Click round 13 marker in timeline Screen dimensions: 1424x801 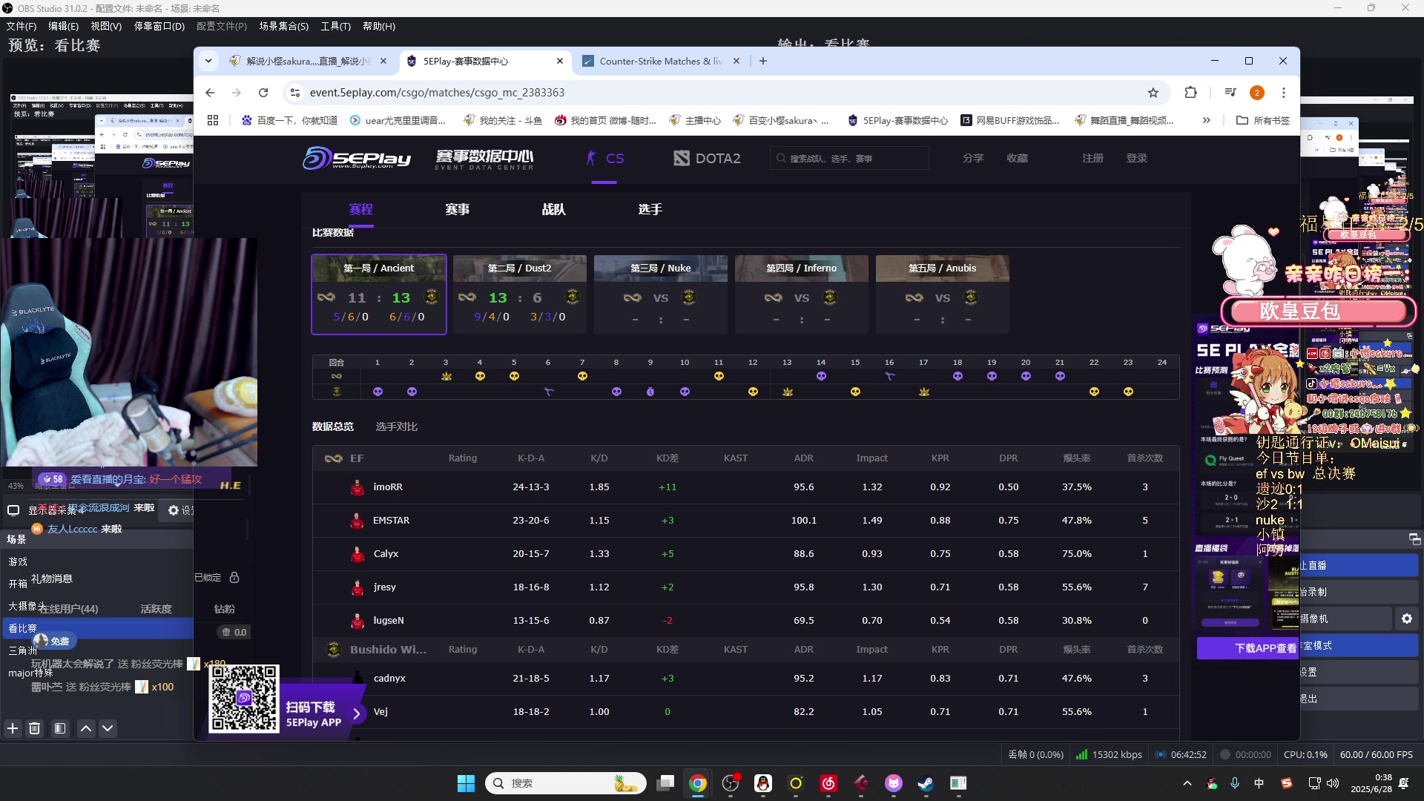click(x=787, y=392)
